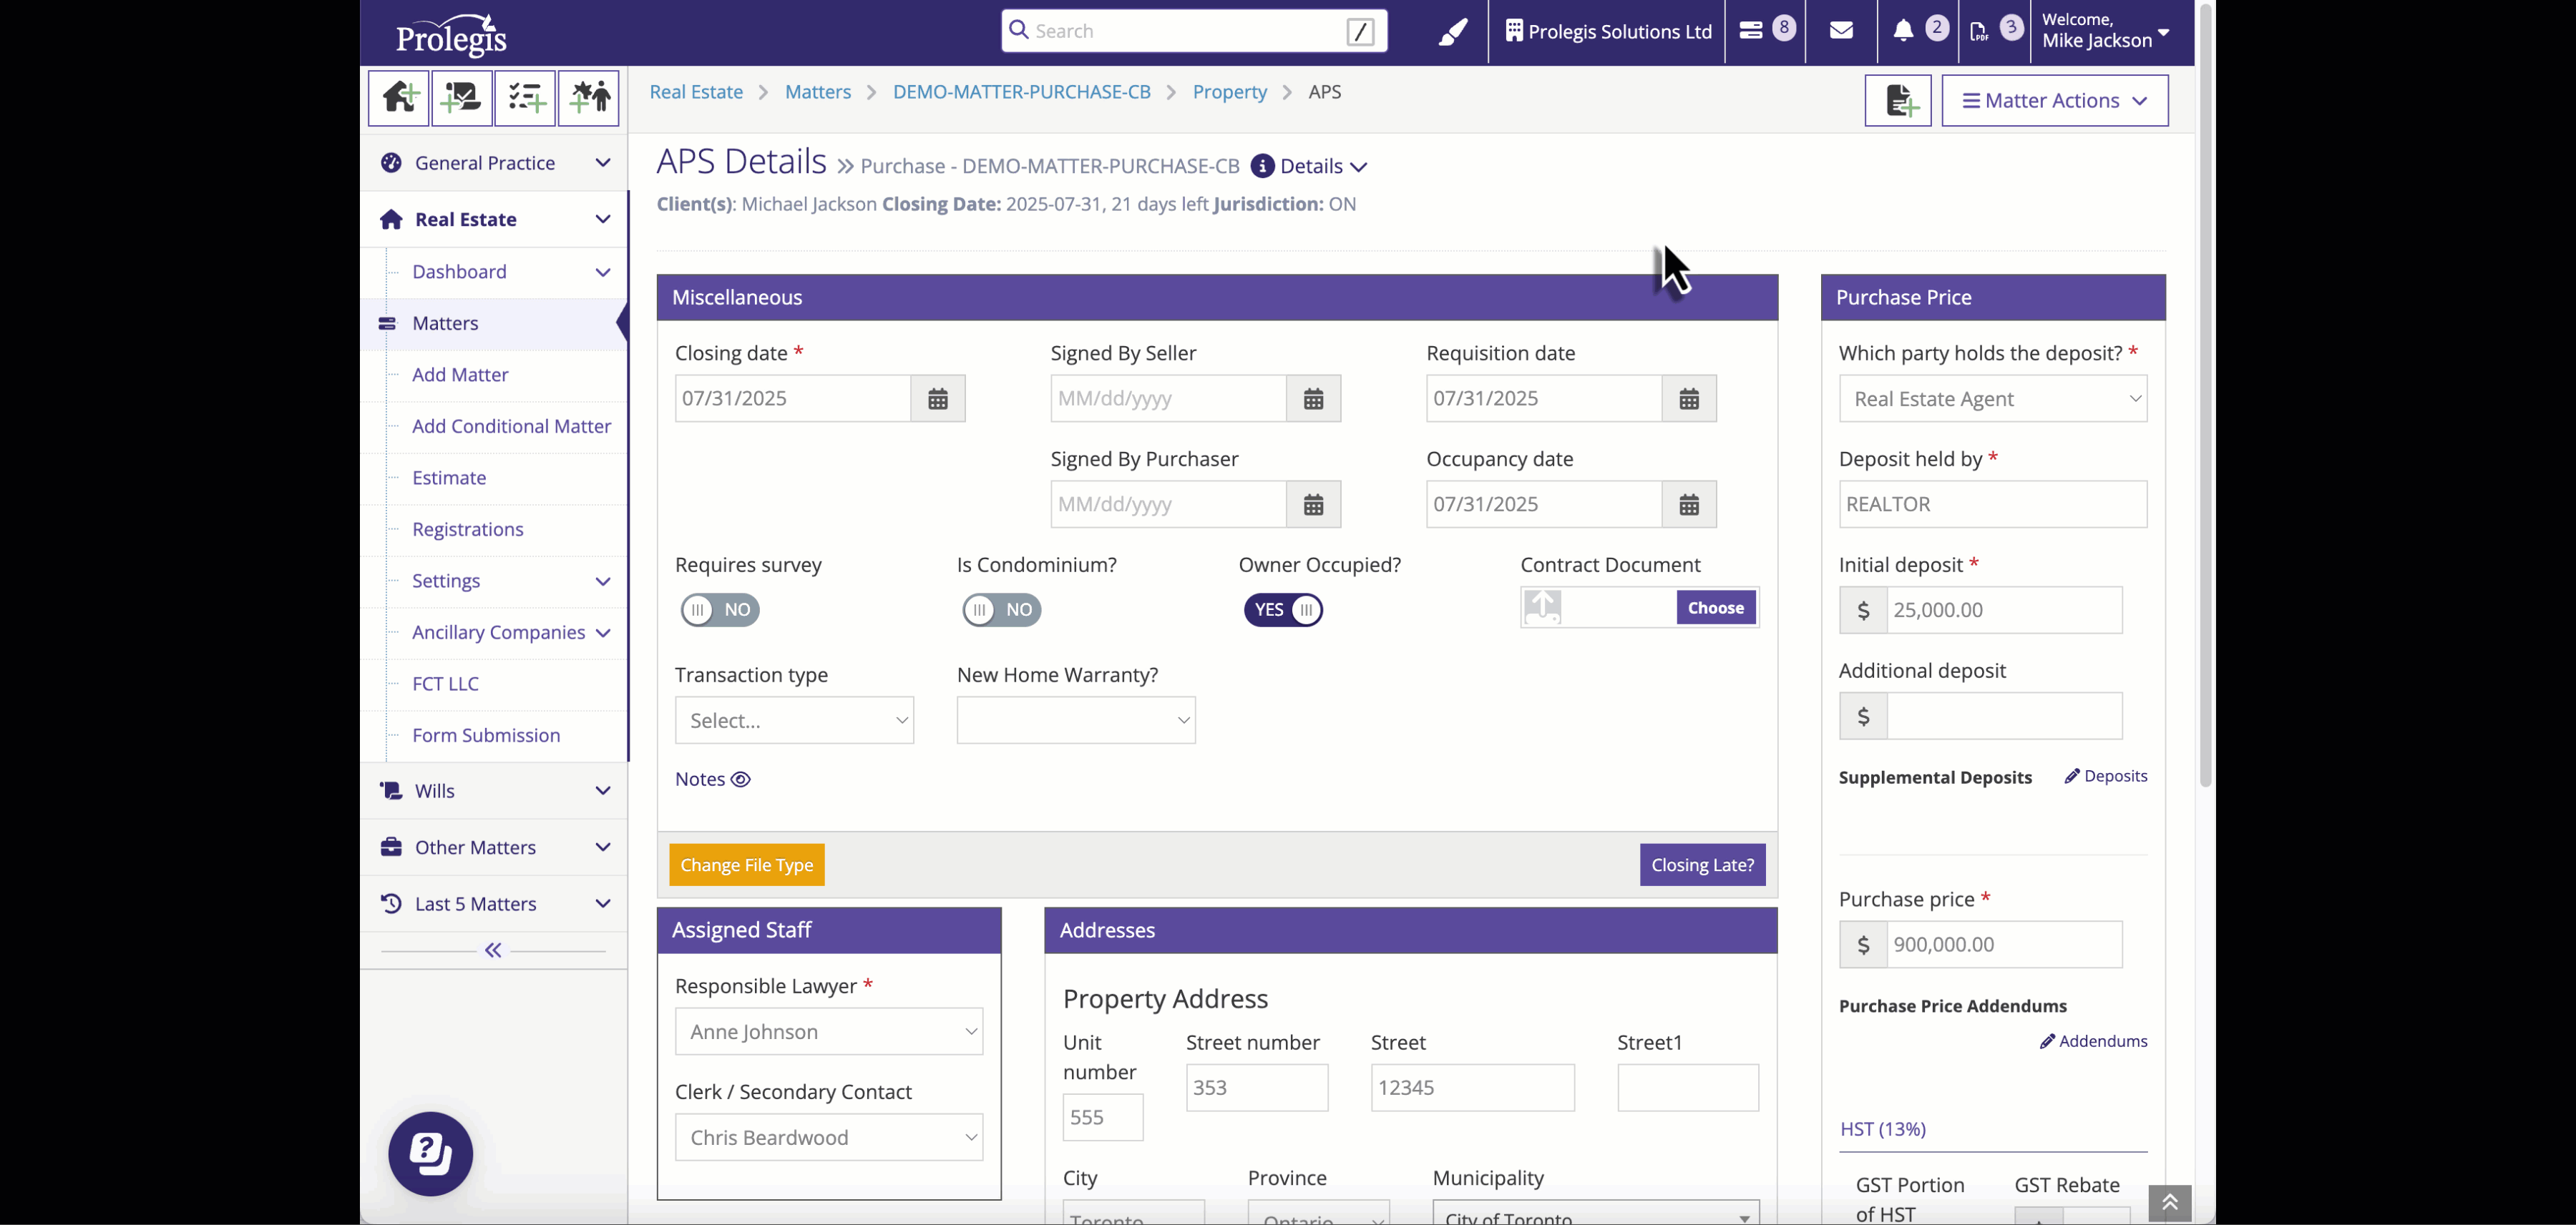Open the notifications bell icon

pyautogui.click(x=1903, y=31)
